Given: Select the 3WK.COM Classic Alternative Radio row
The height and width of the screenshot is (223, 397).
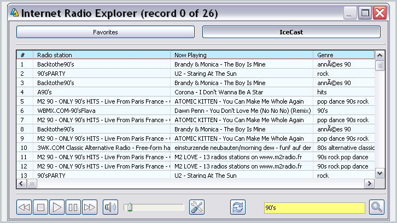Looking at the screenshot, I should click(x=195, y=148).
